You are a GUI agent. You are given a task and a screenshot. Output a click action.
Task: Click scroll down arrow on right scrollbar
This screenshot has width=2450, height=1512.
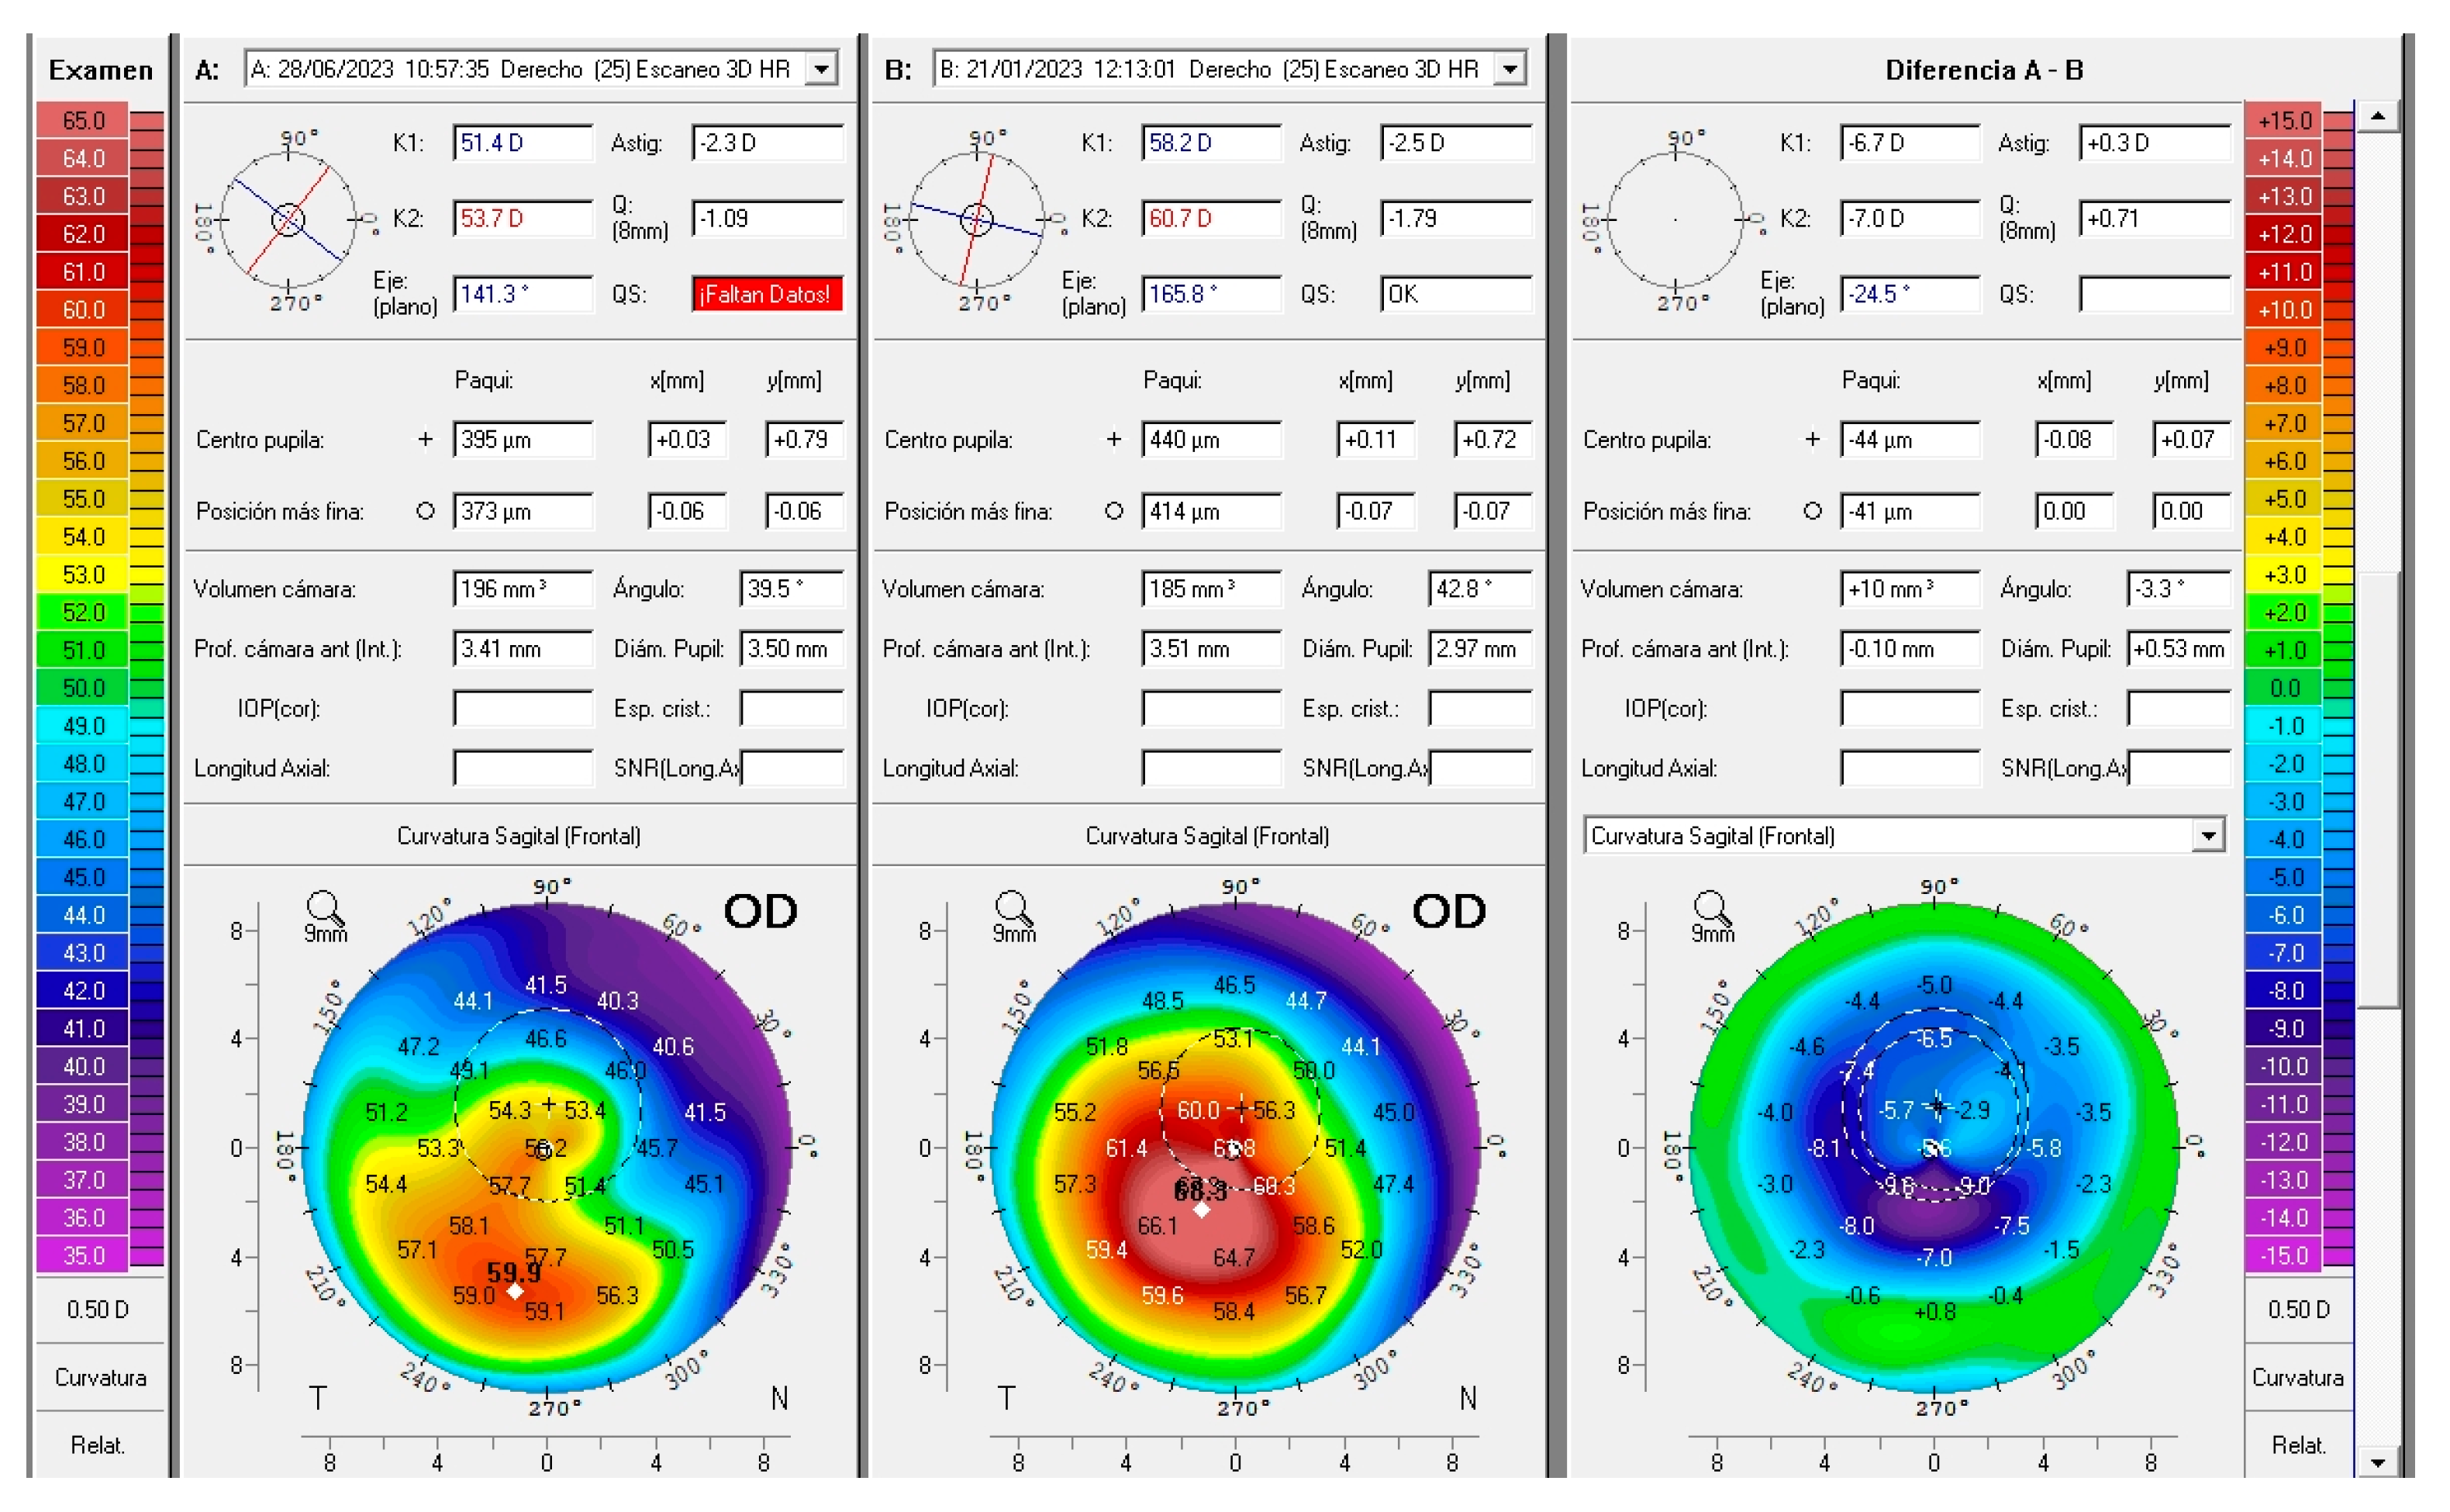point(2378,1462)
